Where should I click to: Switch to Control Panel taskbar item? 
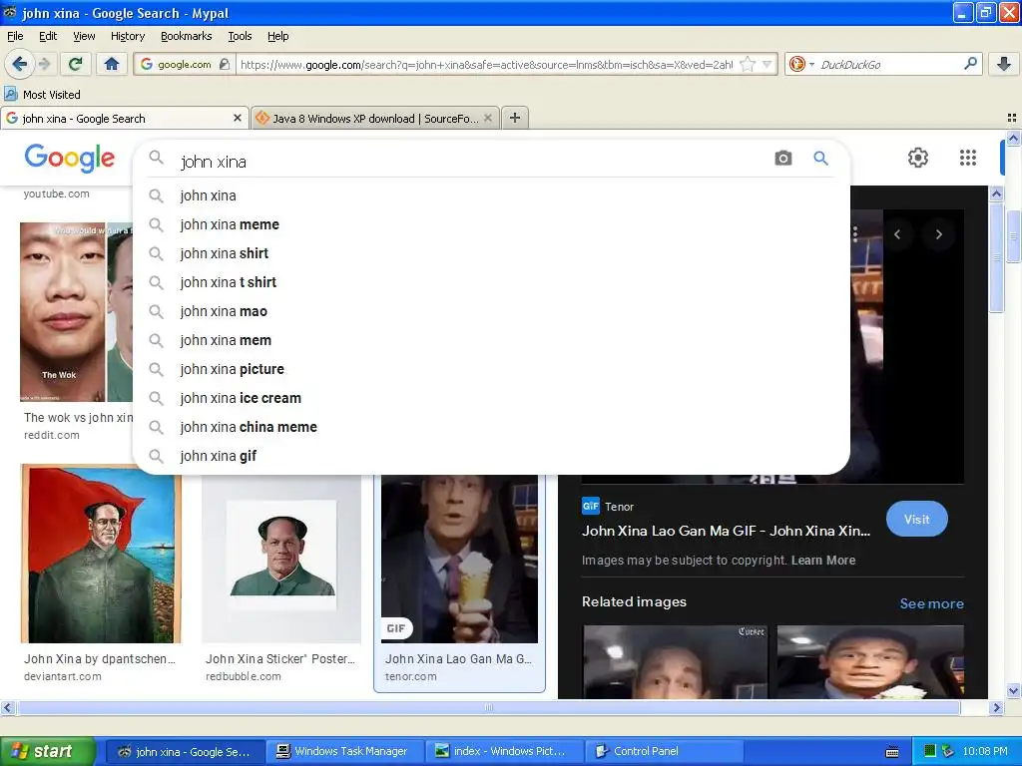[664, 751]
